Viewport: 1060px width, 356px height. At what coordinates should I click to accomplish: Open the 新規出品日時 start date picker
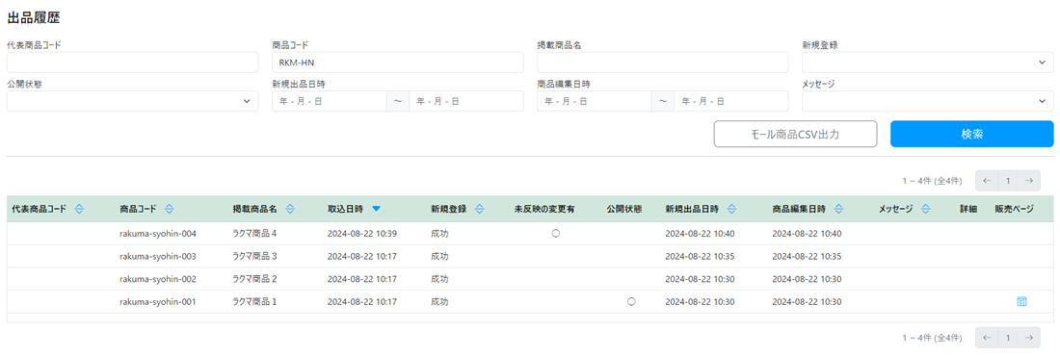[x=330, y=101]
